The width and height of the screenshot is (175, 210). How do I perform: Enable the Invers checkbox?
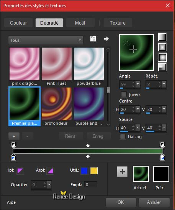click(124, 94)
